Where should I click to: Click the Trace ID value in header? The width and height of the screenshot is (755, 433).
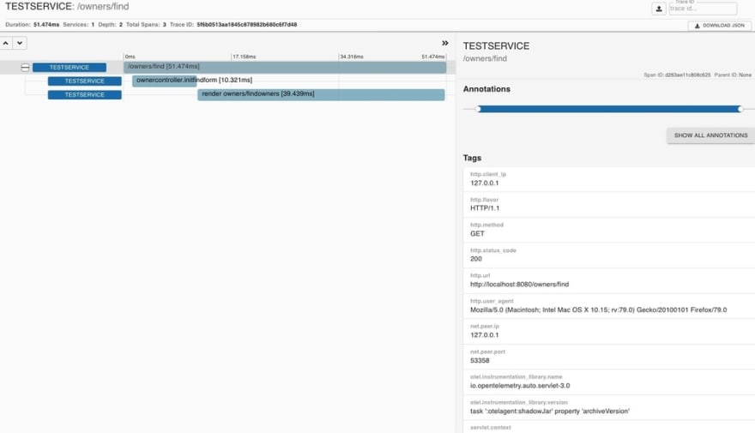point(246,25)
